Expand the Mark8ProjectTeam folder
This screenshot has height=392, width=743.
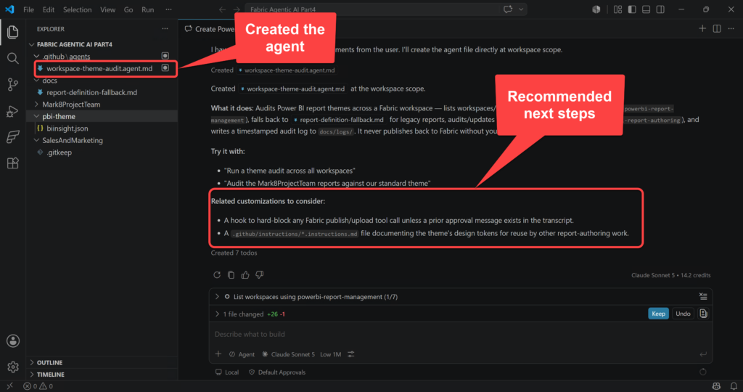tap(36, 105)
